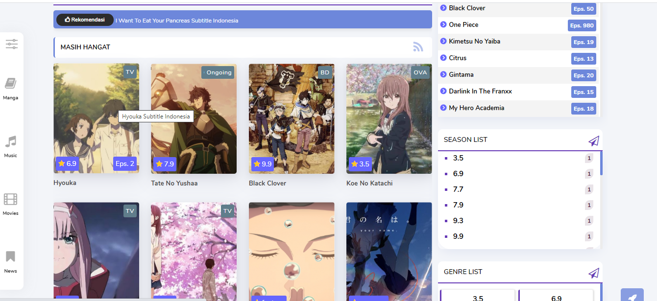The height and width of the screenshot is (301, 657).
Task: Click the 9.9 star rating on Black Clover
Action: coord(263,164)
